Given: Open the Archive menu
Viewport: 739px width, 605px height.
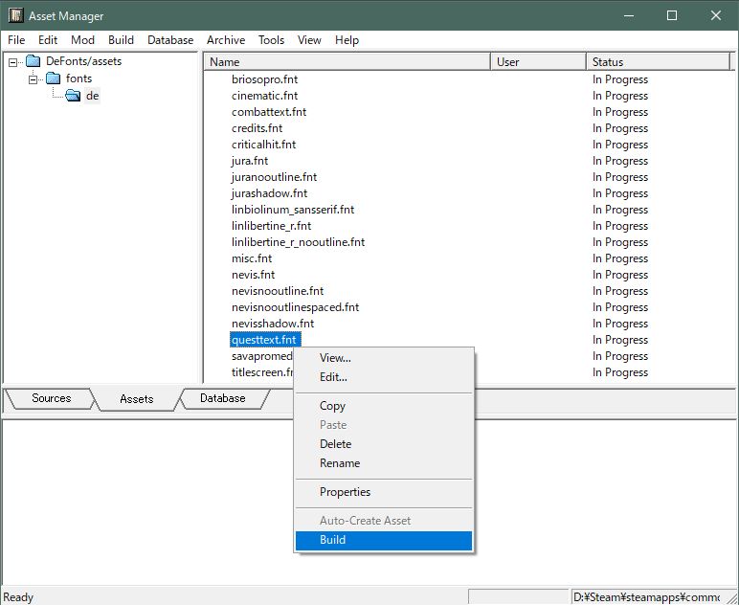Looking at the screenshot, I should coord(226,40).
